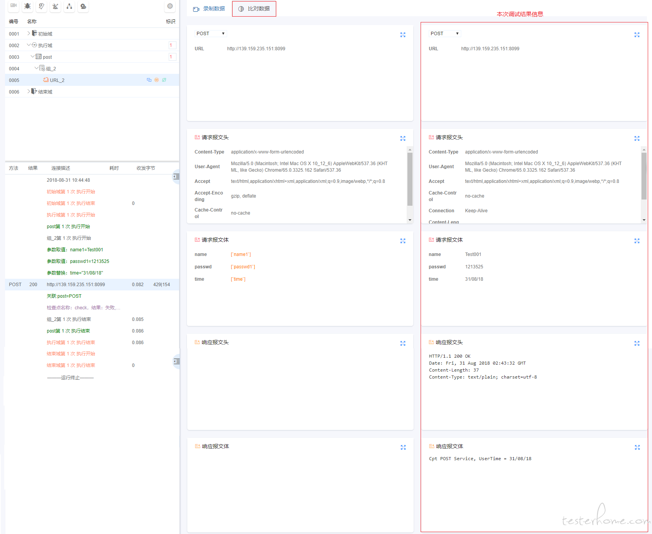The height and width of the screenshot is (534, 652).
Task: Open the right POST method dropdown
Action: point(445,34)
